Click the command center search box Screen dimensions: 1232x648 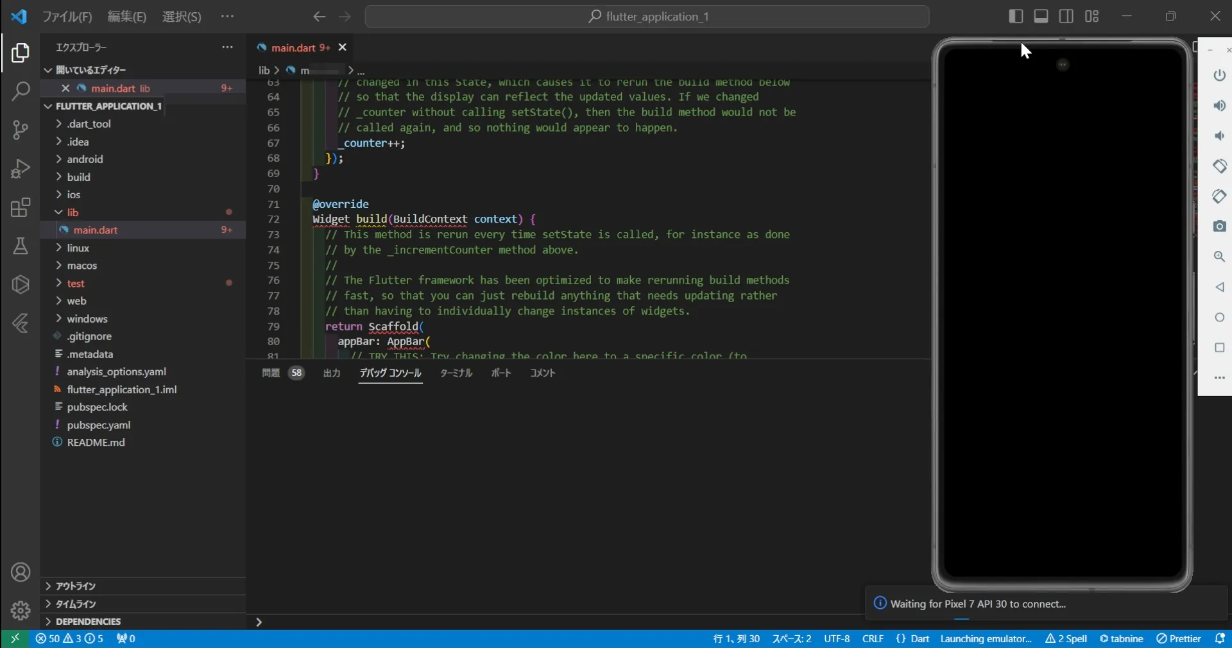647,17
